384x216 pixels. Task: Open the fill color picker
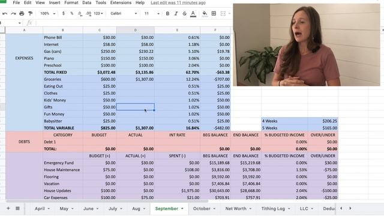(205, 13)
